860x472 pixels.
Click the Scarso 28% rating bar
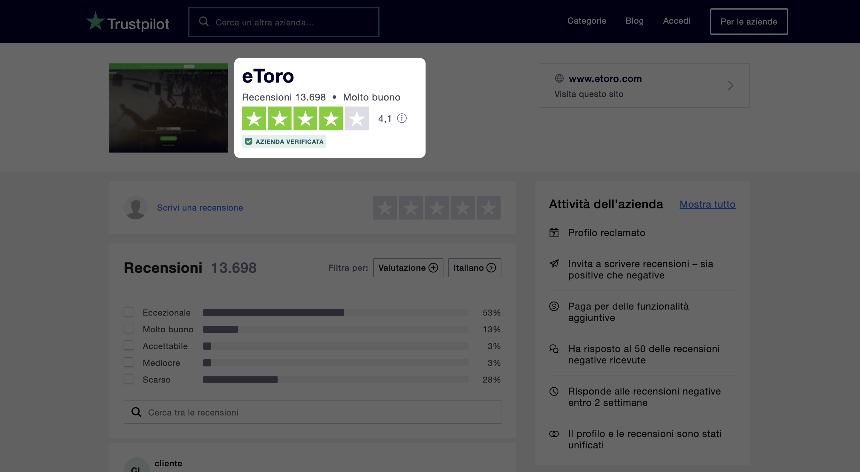336,379
